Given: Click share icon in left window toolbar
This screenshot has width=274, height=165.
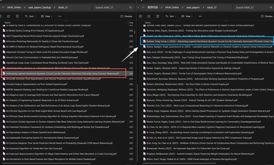Looking at the screenshot, I should tap(8, 16).
